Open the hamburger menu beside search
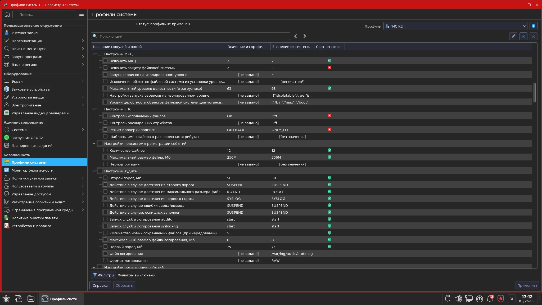Viewport: 542px width, 305px height. (82, 15)
